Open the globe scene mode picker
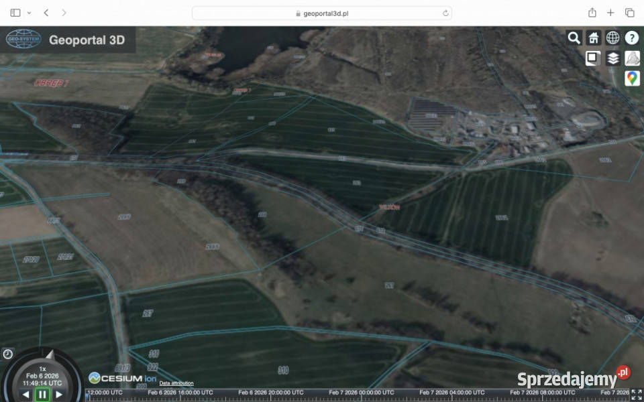 (612, 38)
